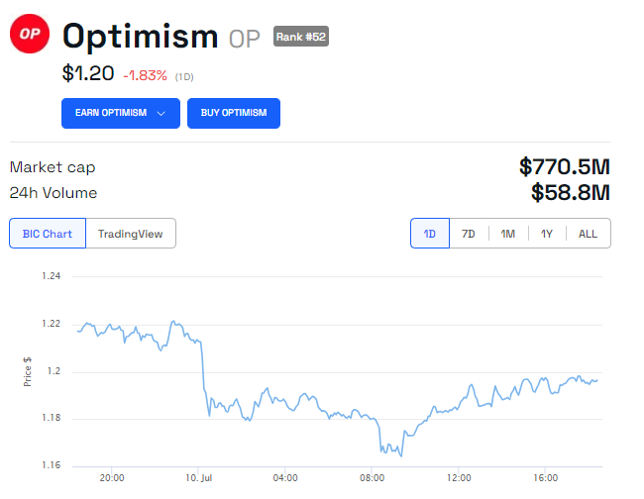Switch to the TradingView tab
This screenshot has width=644, height=499.
pos(131,234)
